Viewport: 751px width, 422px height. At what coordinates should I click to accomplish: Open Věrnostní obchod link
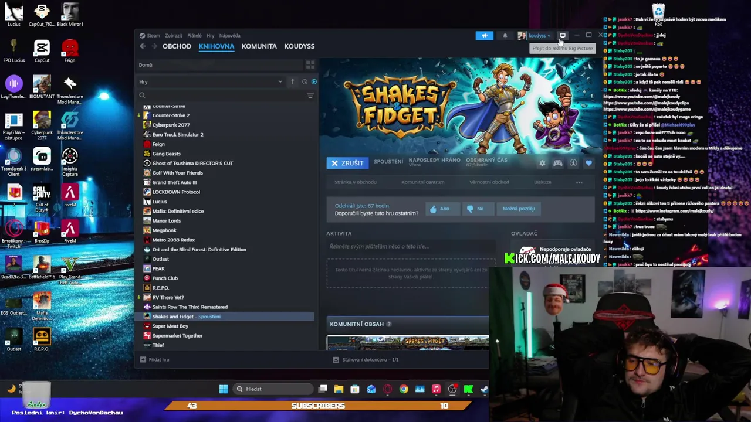pyautogui.click(x=489, y=182)
